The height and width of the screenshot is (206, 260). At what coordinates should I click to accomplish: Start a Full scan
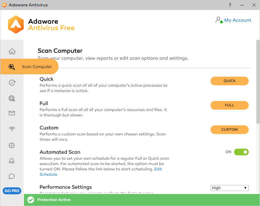[229, 105]
